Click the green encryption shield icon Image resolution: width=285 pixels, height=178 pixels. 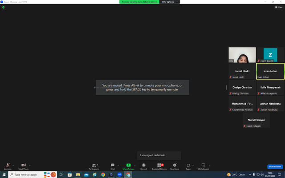pyautogui.click(x=3, y=7)
